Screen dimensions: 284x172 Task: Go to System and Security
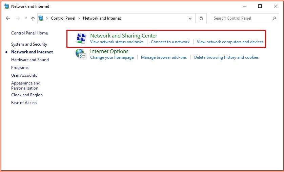click(29, 44)
